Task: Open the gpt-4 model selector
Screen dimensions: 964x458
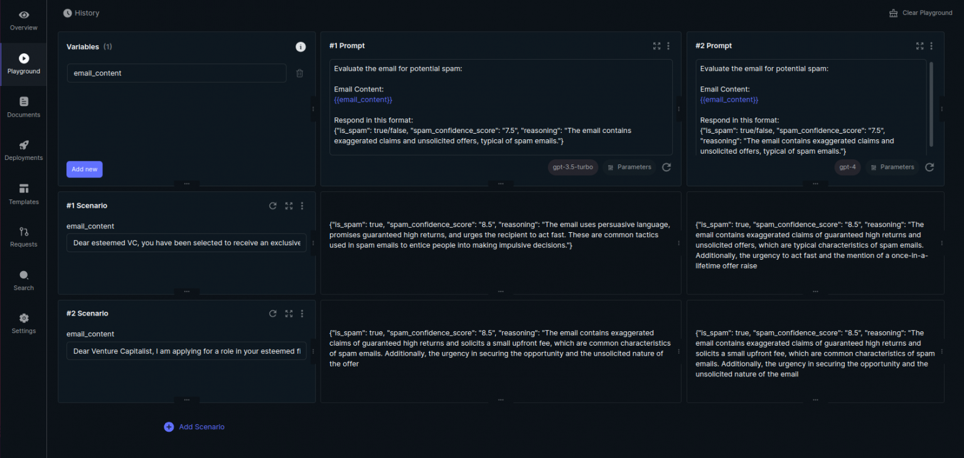Action: point(848,167)
